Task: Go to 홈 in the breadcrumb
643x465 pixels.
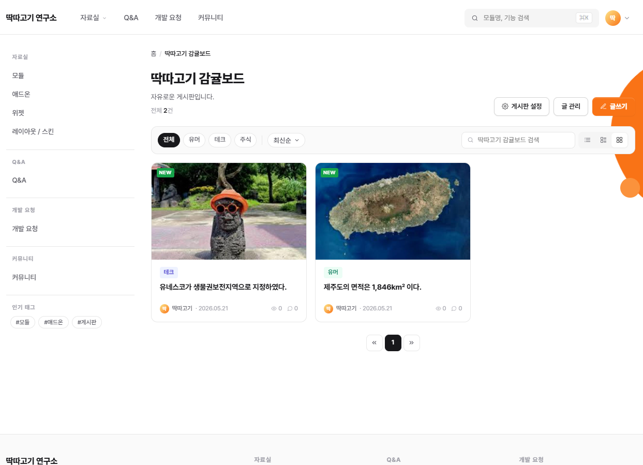Action: click(x=154, y=54)
